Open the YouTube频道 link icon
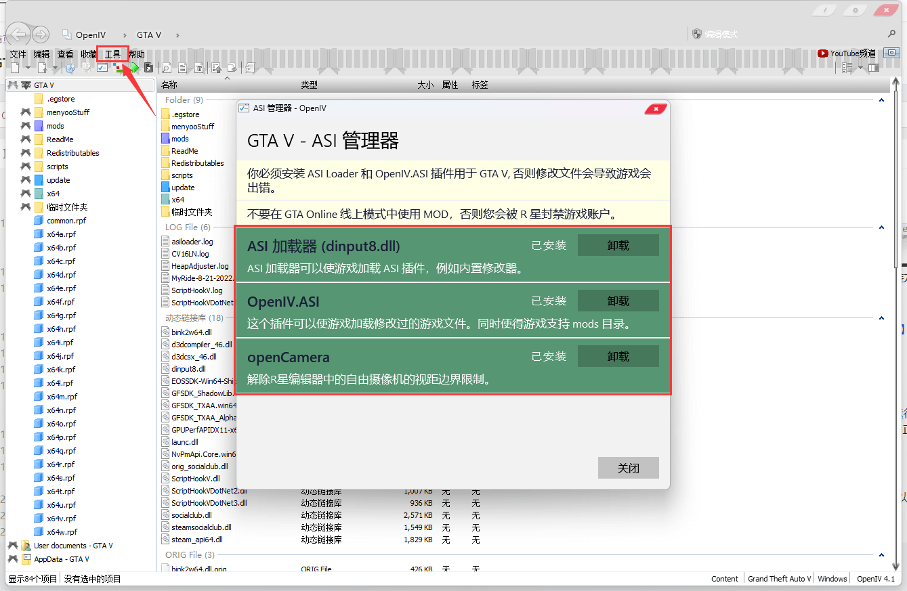 click(x=846, y=53)
